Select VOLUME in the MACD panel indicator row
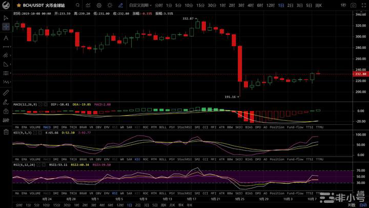369x208 pixels. click(35, 127)
